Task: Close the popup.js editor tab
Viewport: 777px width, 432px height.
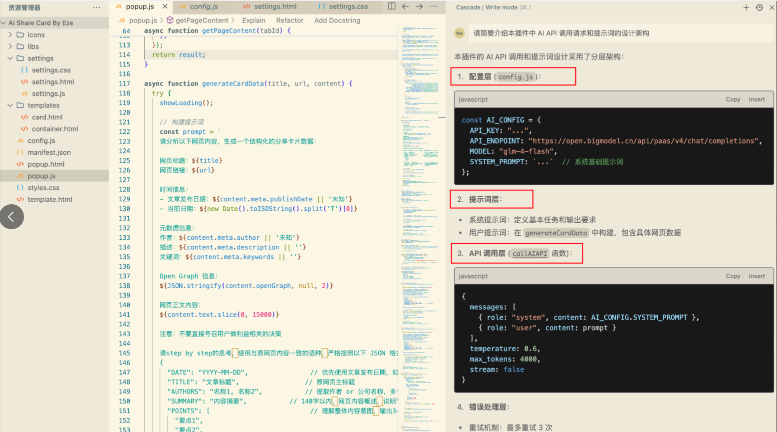Action: coord(165,6)
